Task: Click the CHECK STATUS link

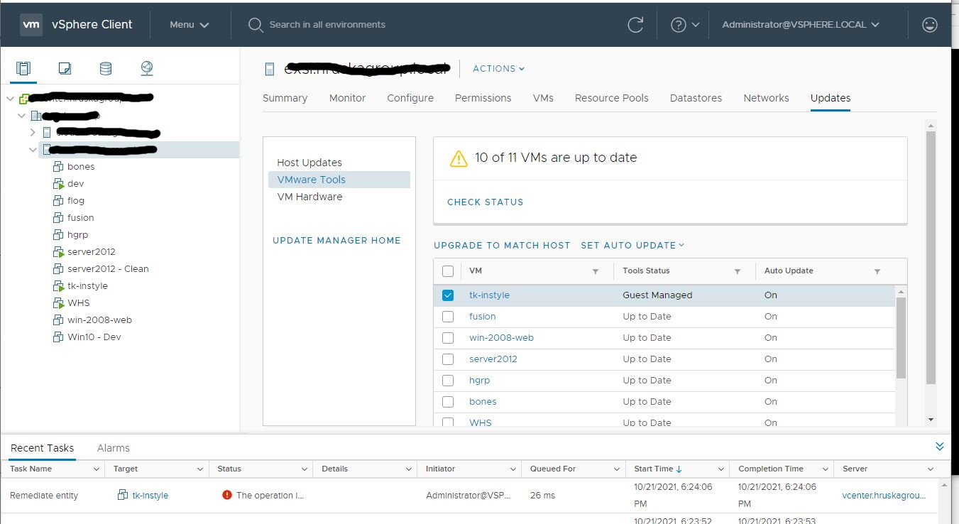Action: (x=485, y=202)
